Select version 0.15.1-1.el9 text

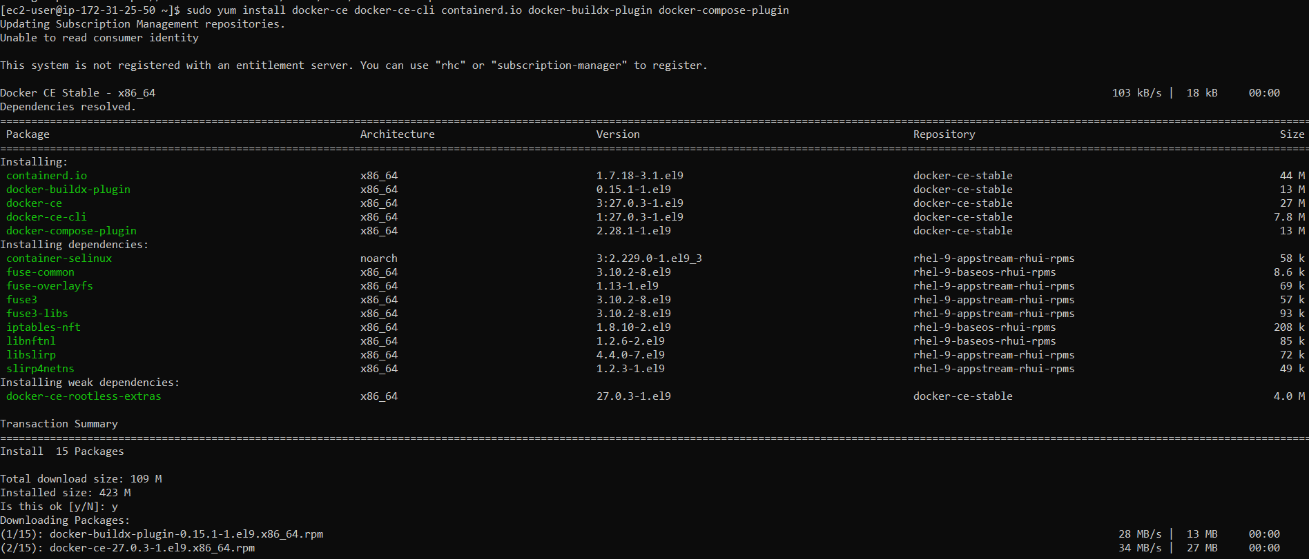tap(633, 190)
